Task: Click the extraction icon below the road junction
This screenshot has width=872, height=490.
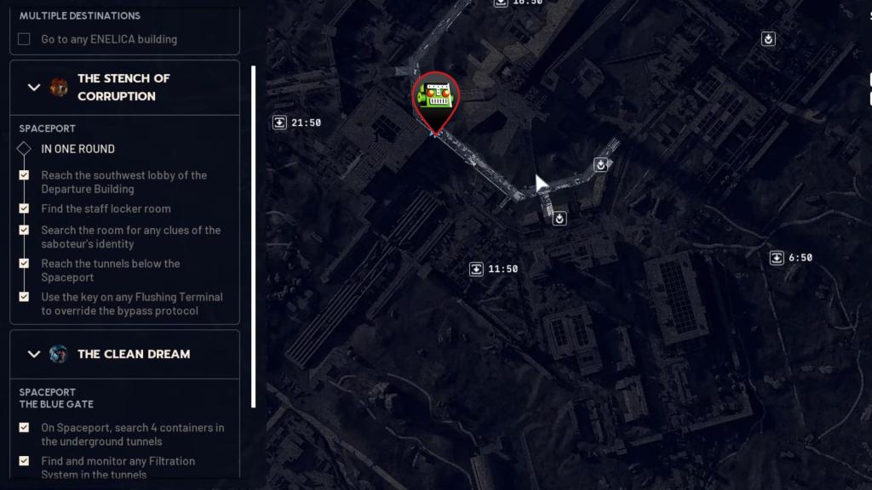Action: [x=559, y=219]
